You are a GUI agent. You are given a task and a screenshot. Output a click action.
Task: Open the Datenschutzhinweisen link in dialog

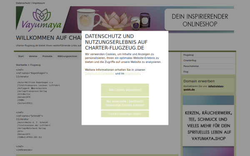(100, 74)
